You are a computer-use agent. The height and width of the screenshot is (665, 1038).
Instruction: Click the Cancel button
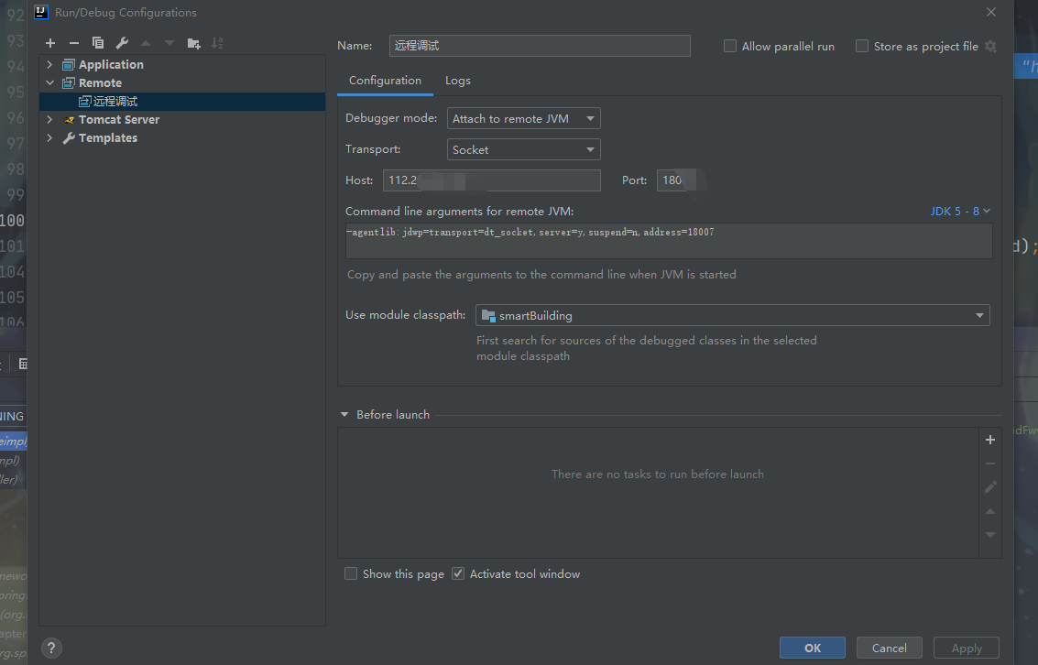pos(889,648)
